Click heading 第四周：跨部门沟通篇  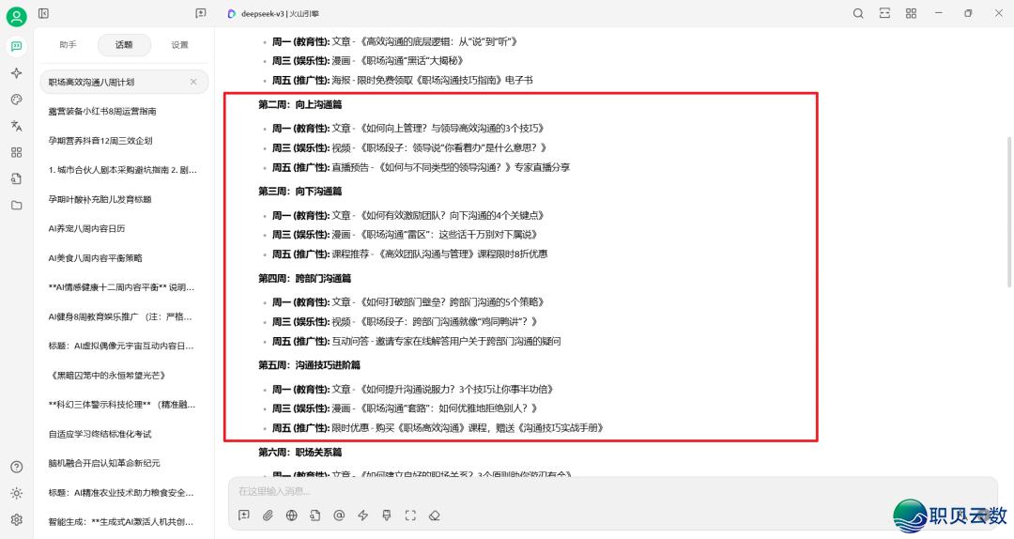(x=304, y=278)
